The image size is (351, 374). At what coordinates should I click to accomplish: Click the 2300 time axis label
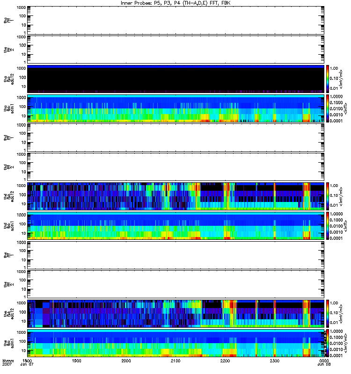(x=275, y=360)
